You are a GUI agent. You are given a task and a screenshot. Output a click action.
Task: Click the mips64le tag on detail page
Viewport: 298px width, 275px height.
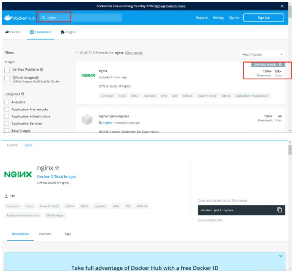pyautogui.click(x=100, y=206)
